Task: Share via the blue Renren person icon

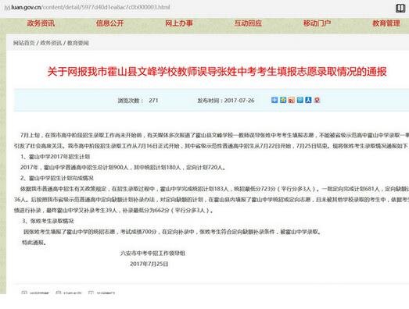Action: (x=309, y=100)
